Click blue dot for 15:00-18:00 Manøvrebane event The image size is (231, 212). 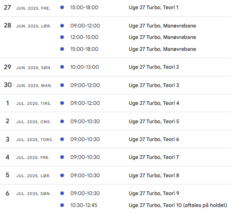(62, 49)
